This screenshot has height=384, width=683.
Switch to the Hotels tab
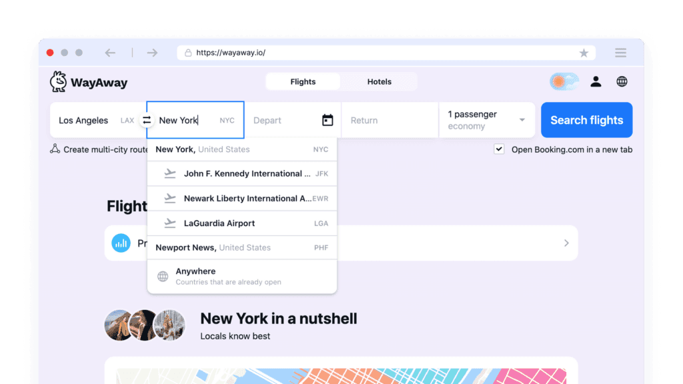[379, 82]
